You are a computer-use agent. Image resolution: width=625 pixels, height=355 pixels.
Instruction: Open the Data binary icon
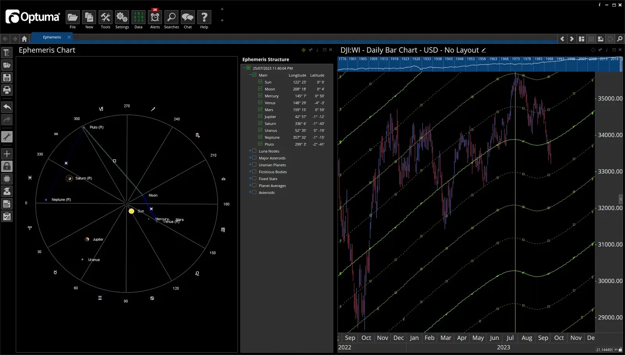click(x=138, y=17)
